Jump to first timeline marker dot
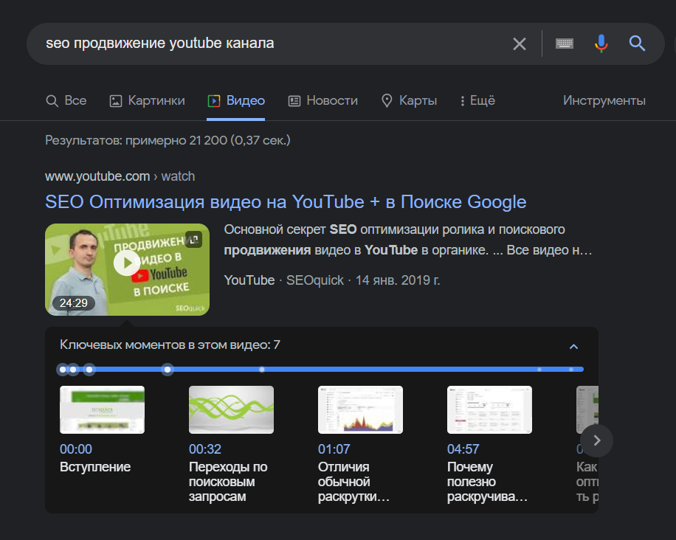The image size is (676, 540). [63, 370]
